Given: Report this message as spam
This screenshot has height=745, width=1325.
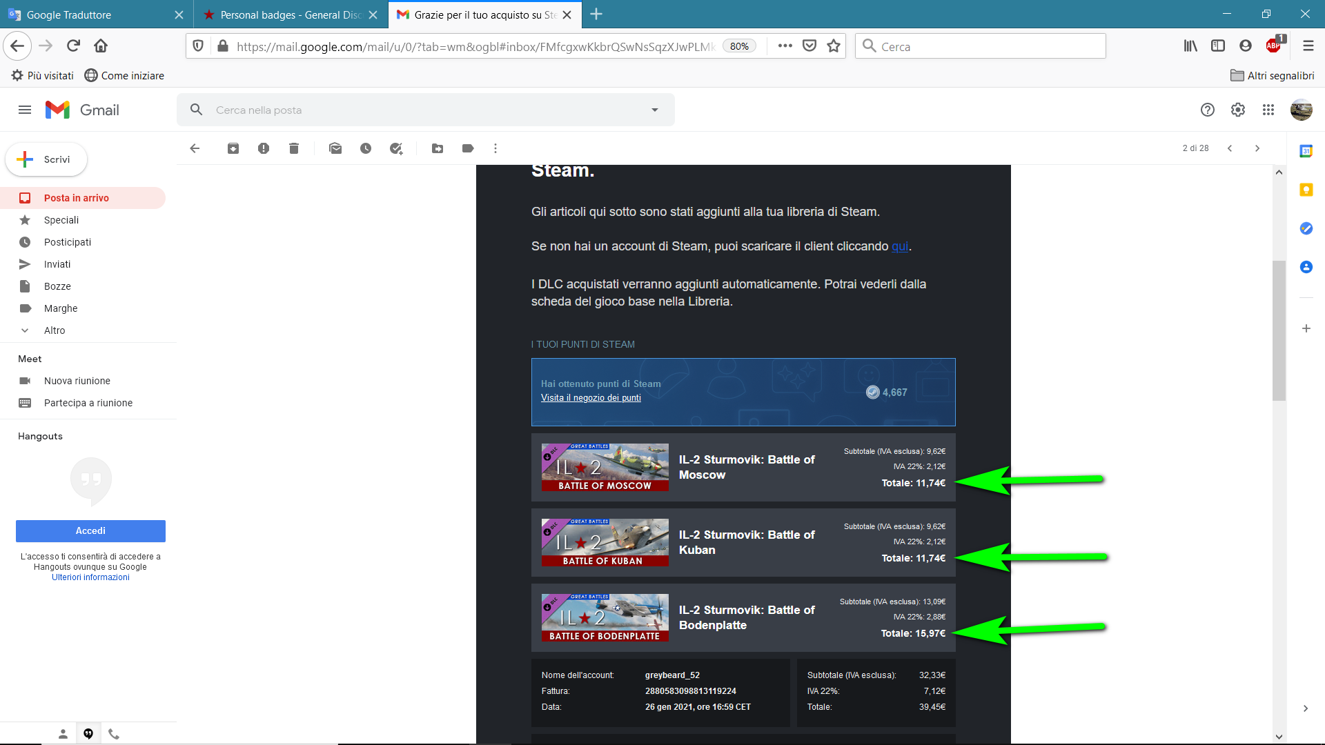Looking at the screenshot, I should pyautogui.click(x=264, y=148).
